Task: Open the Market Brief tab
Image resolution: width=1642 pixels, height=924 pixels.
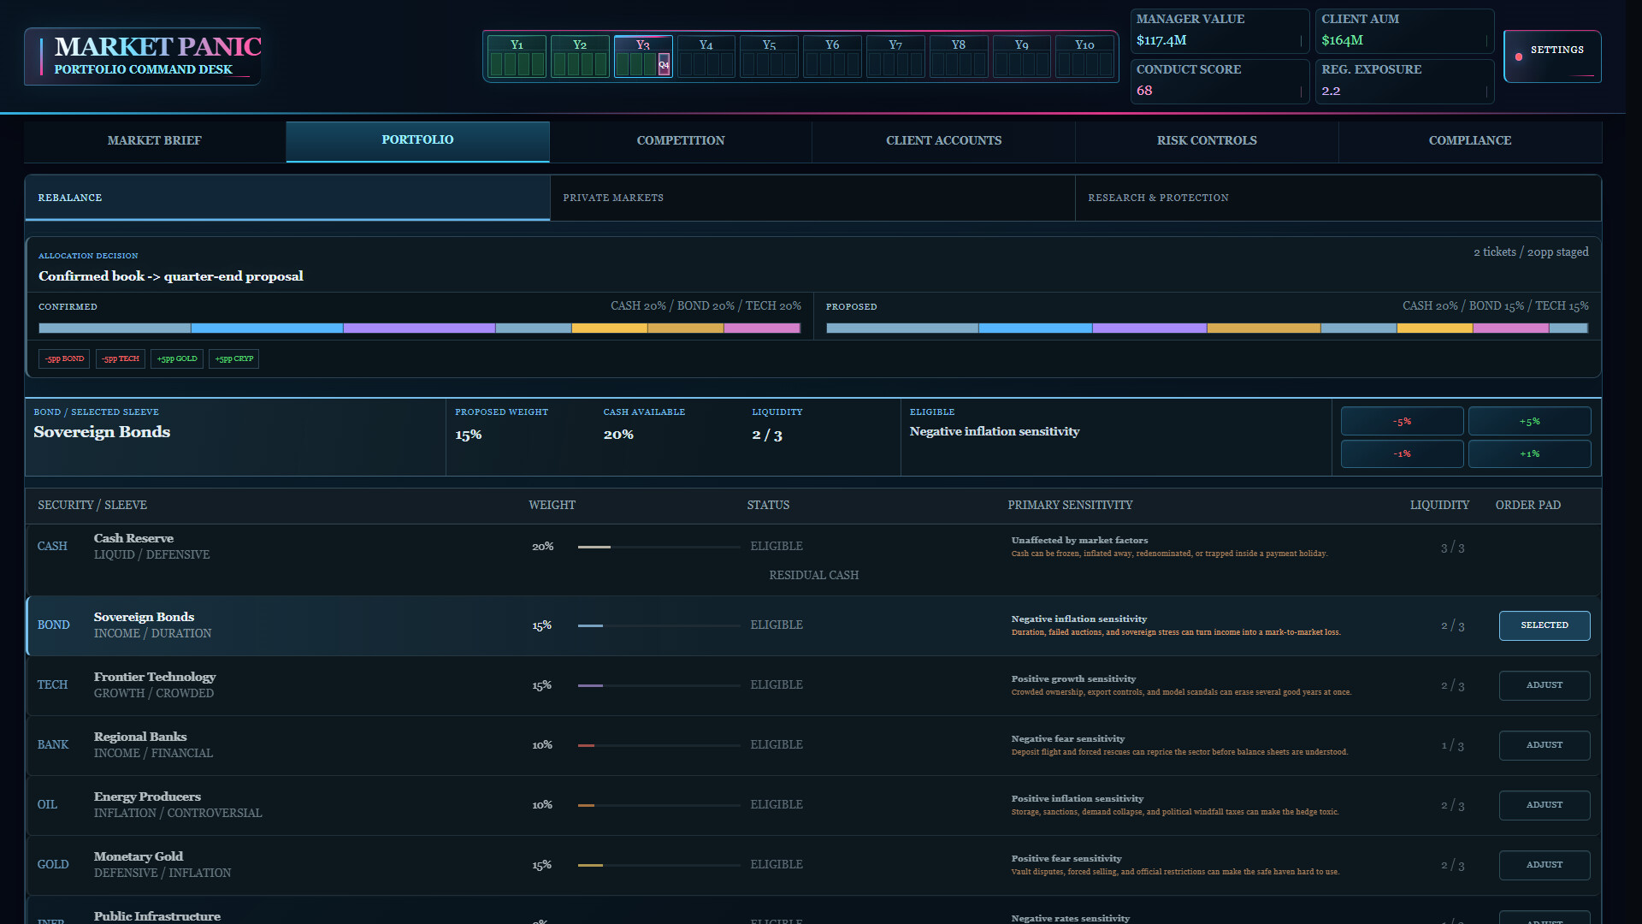Action: [155, 141]
